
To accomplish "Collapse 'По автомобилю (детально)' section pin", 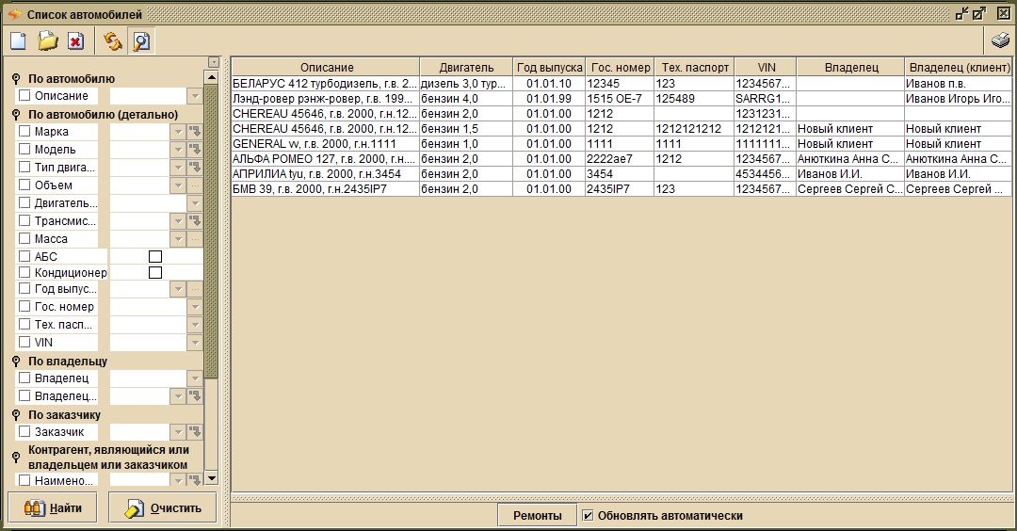I will (x=16, y=115).
